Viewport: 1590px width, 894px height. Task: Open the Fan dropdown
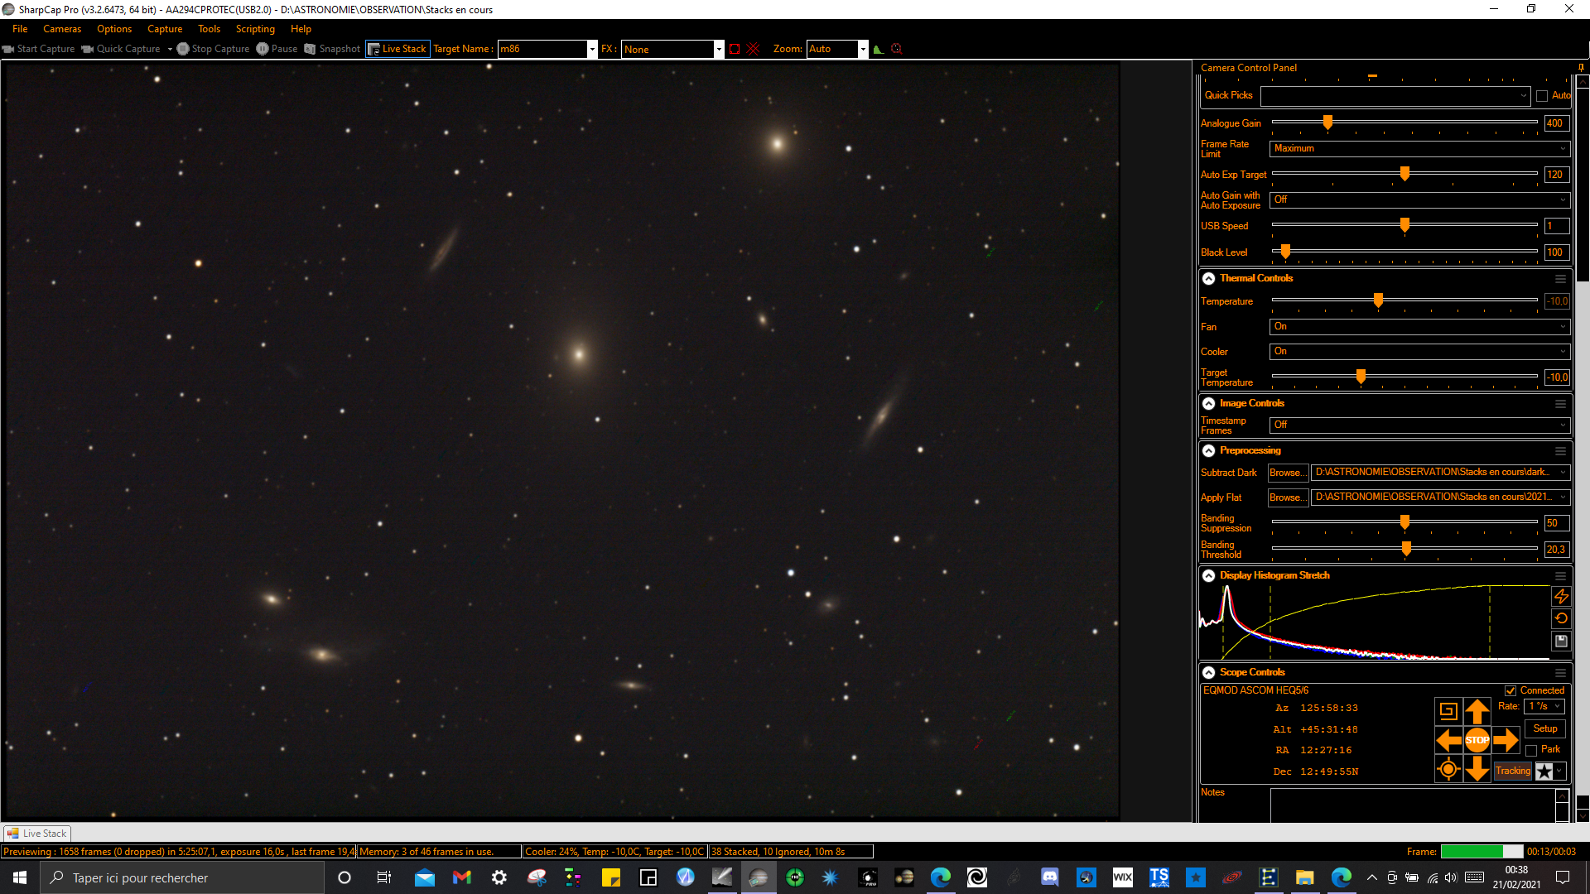click(1419, 327)
